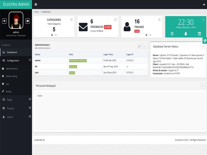Viewport: 207px width, 155px height.
Task: Select second slide dot in Categories card
Action: [56, 35]
